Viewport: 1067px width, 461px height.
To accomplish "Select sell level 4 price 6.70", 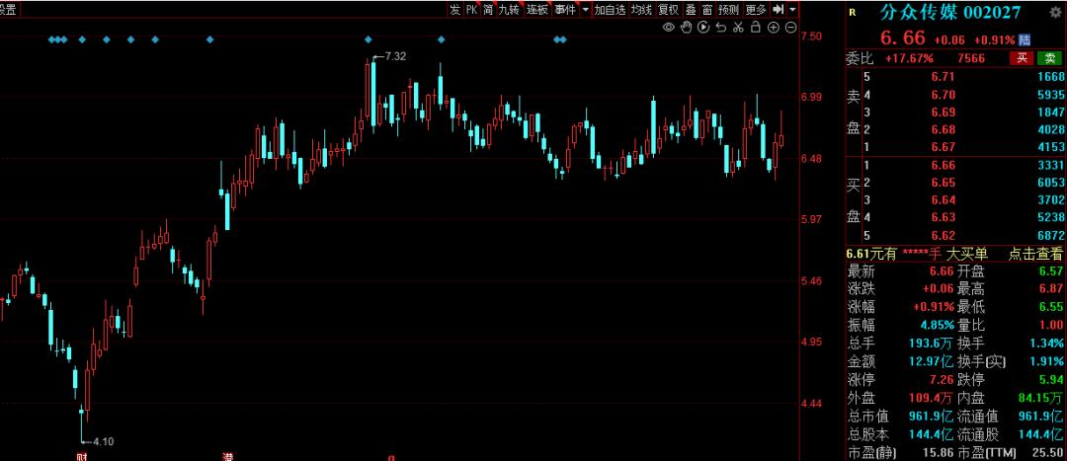I will click(944, 95).
